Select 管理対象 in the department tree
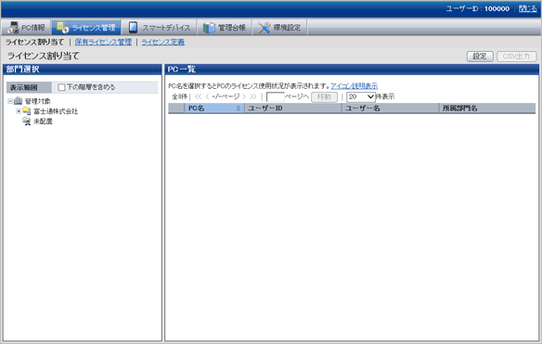 [38, 101]
